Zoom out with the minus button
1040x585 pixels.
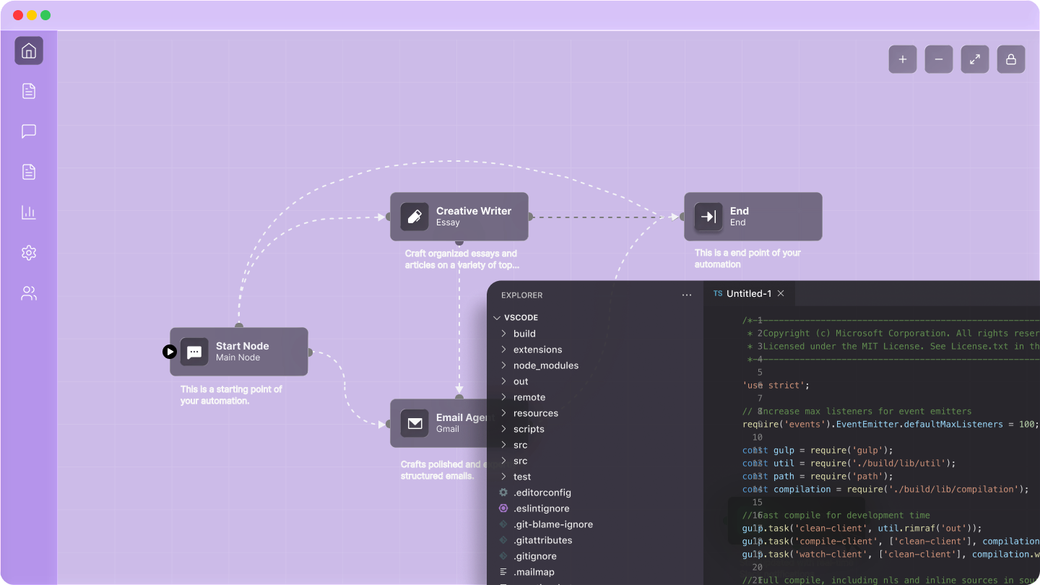pyautogui.click(x=939, y=59)
